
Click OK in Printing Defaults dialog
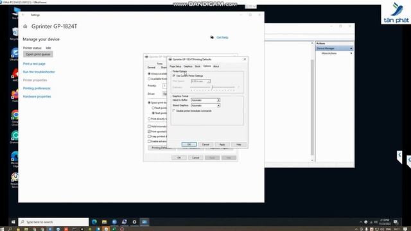pos(189,144)
